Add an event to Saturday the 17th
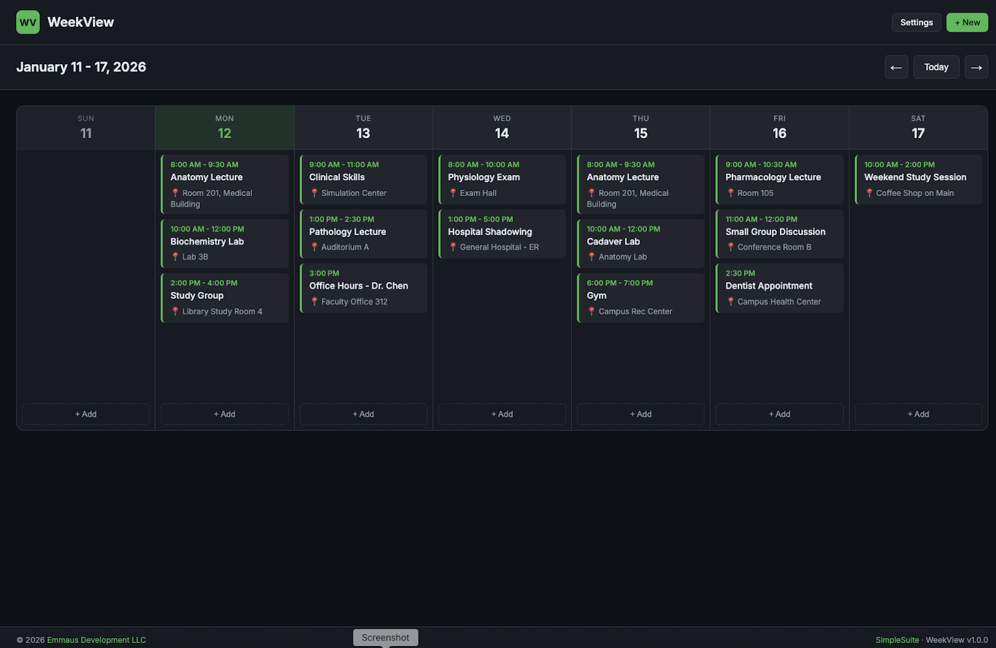This screenshot has height=648, width=996. (918, 414)
